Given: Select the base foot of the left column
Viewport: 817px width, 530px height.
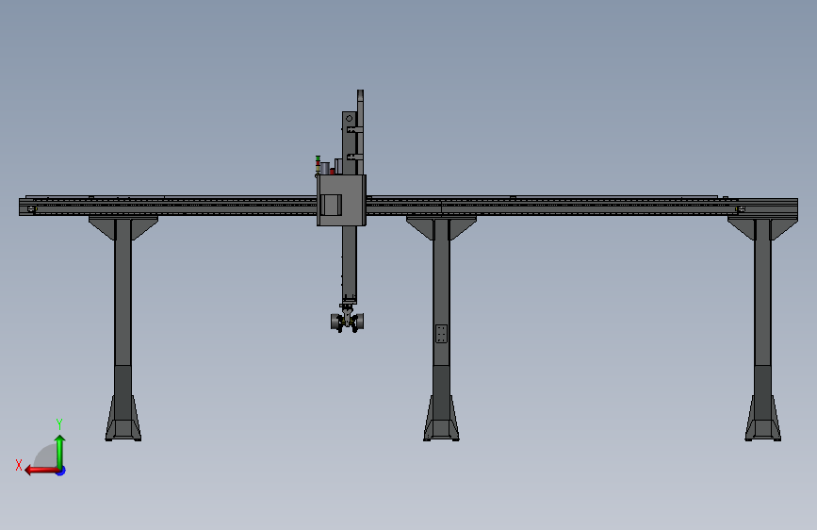Looking at the screenshot, I should click(x=123, y=419).
